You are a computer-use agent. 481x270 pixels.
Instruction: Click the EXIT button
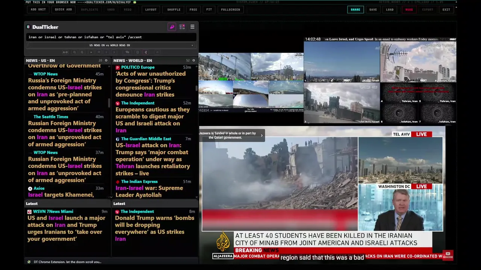click(446, 9)
